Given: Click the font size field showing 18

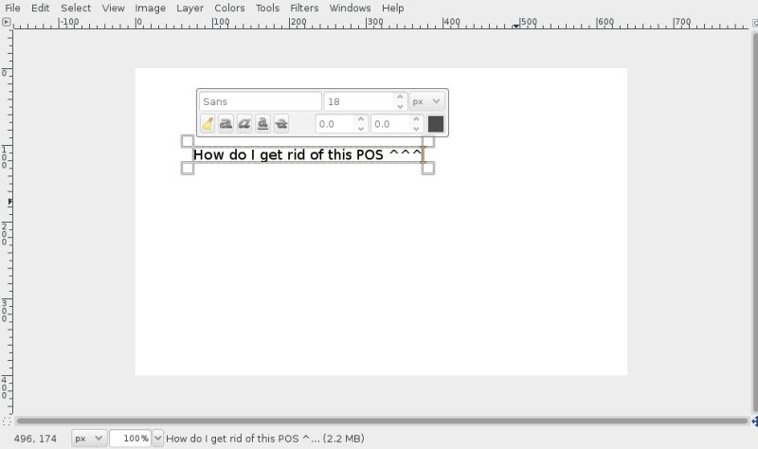Looking at the screenshot, I should [x=358, y=101].
